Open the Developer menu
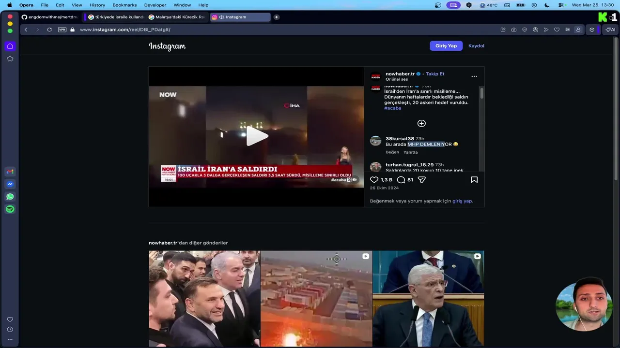620x348 pixels. pyautogui.click(x=155, y=5)
